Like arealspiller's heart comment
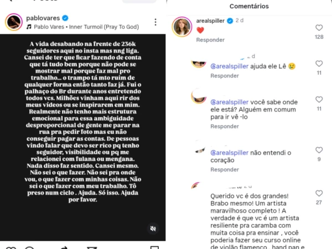The height and width of the screenshot is (249, 332). pos(319,28)
